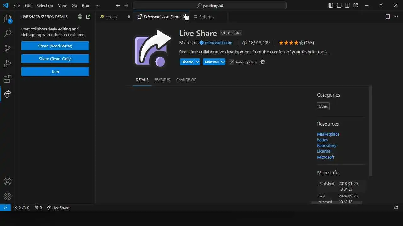Viewport: 403px width, 226px height.
Task: Toggle the primary side bar layout icon
Action: click(331, 5)
